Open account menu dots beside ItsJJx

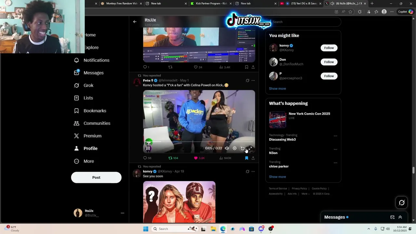pyautogui.click(x=123, y=213)
